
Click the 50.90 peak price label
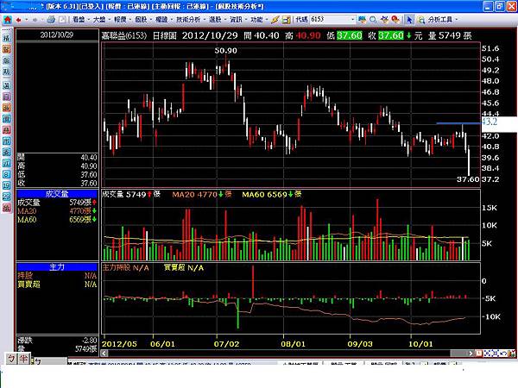coord(225,51)
